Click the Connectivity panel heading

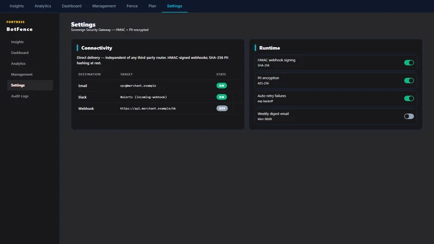pyautogui.click(x=97, y=48)
